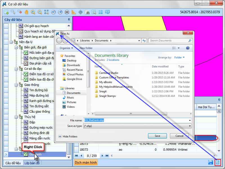Select the pan hand tool
The width and height of the screenshot is (225, 169).
click(x=26, y=12)
